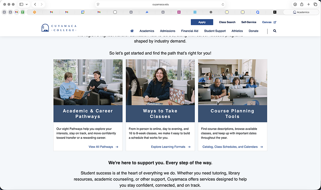321x190 pixels.
Task: Select the active Academics tab
Action: [x=301, y=12]
